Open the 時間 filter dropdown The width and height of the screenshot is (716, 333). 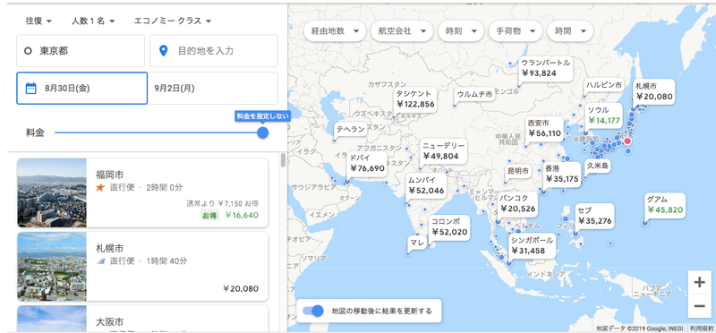[x=570, y=31]
